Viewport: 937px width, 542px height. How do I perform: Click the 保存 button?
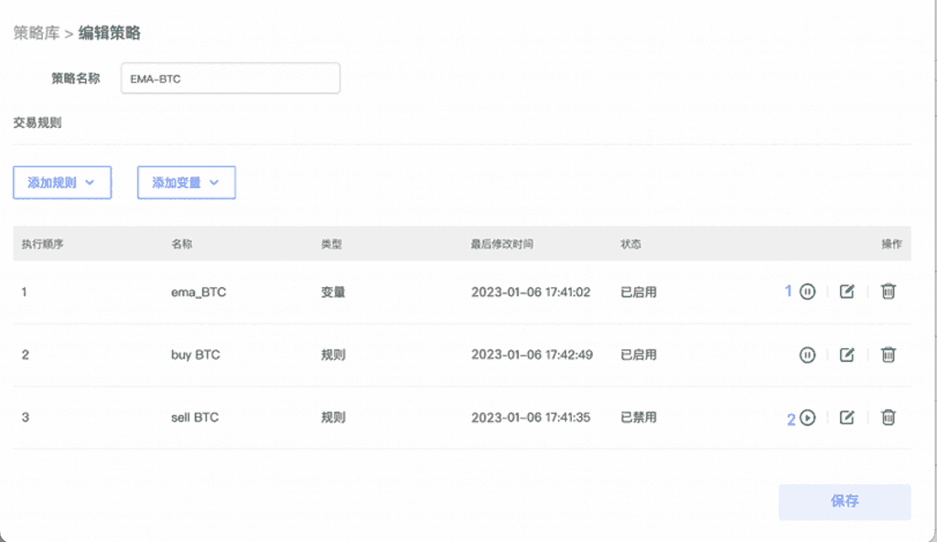pyautogui.click(x=845, y=502)
